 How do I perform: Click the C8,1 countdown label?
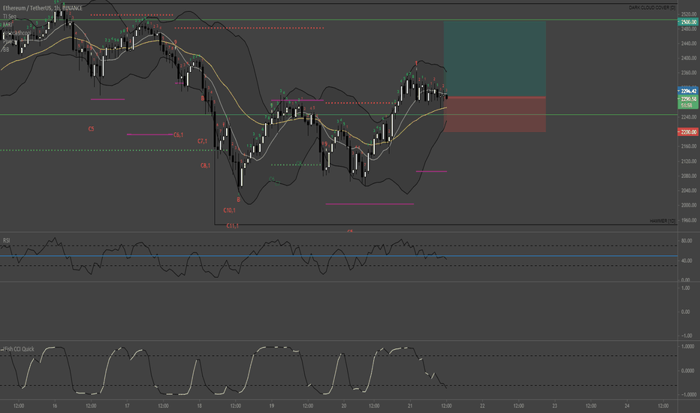(205, 166)
